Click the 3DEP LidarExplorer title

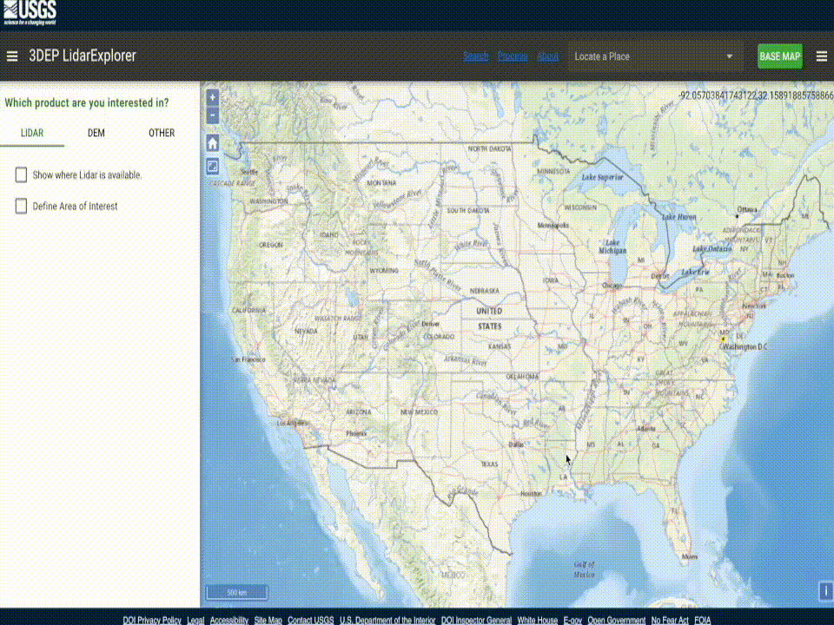[83, 56]
